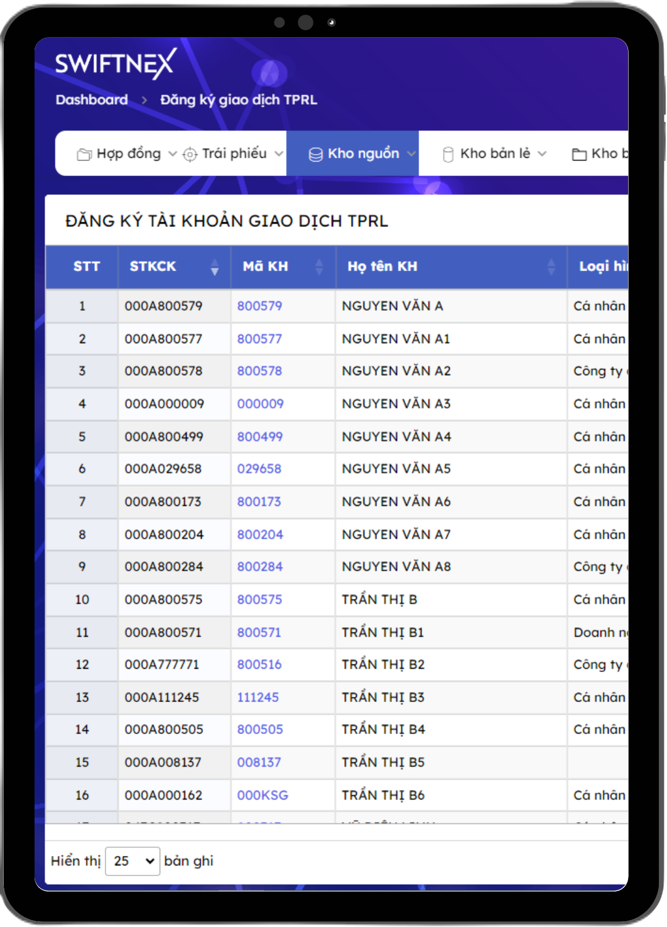This screenshot has width=667, height=927.
Task: Click the Kho nguồn database icon
Action: (x=316, y=155)
